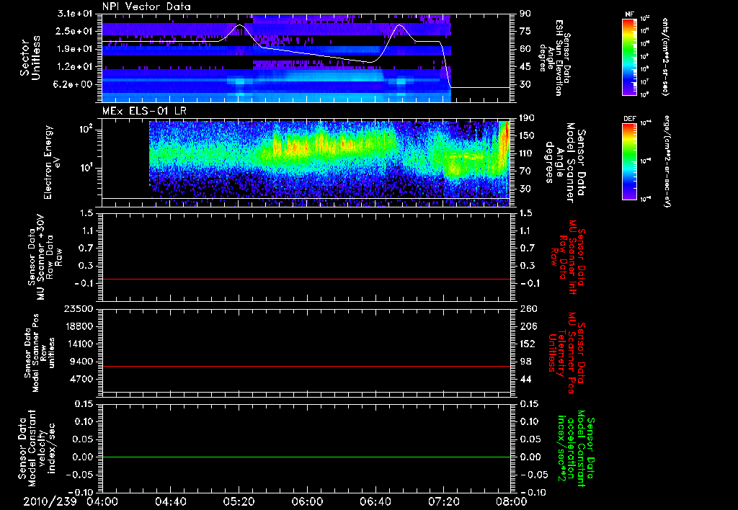Image resolution: width=738 pixels, height=510 pixels.
Task: Click the 04:00 time axis label
Action: [x=103, y=501]
